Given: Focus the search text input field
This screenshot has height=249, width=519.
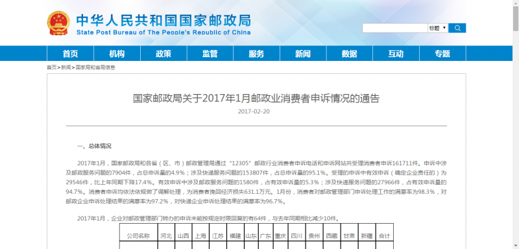Looking at the screenshot, I should pyautogui.click(x=395, y=28).
